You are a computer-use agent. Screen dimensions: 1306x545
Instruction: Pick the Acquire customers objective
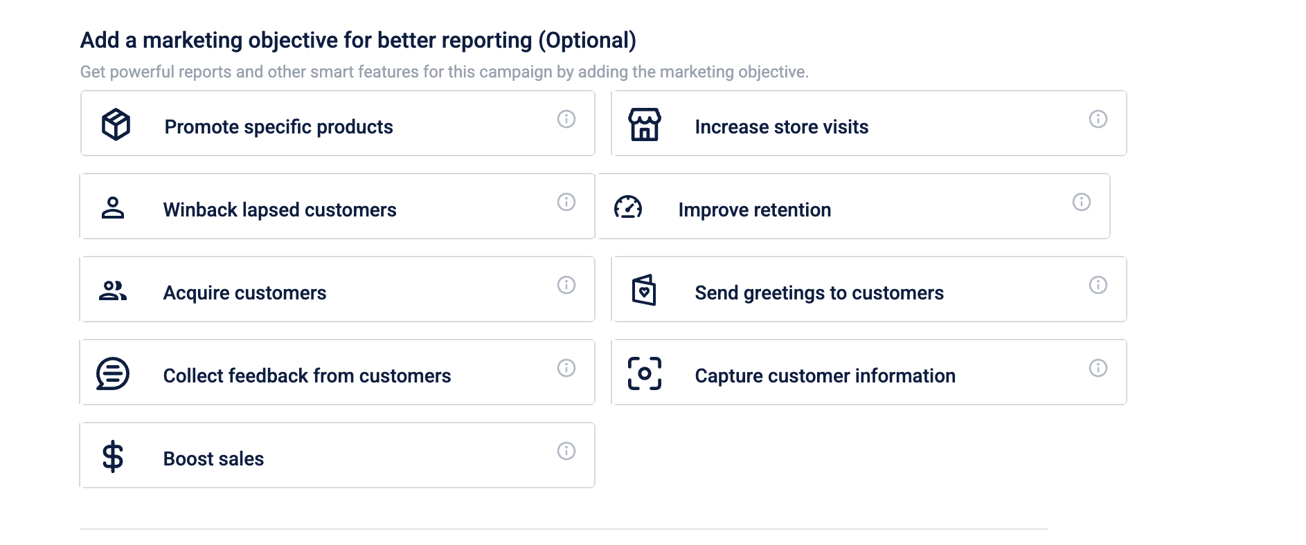pos(244,293)
